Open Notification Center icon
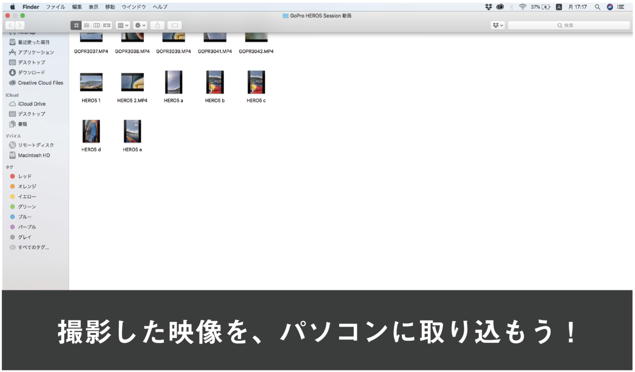 pyautogui.click(x=621, y=7)
